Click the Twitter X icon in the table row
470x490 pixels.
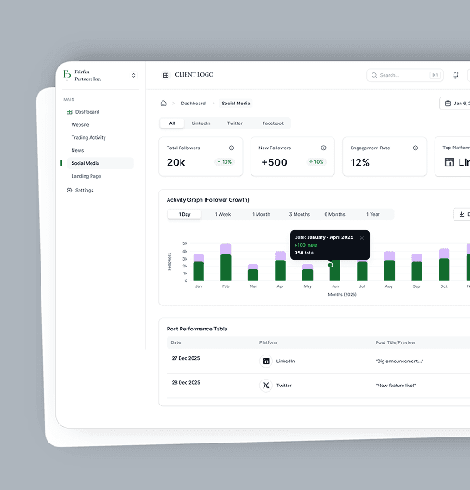(265, 386)
